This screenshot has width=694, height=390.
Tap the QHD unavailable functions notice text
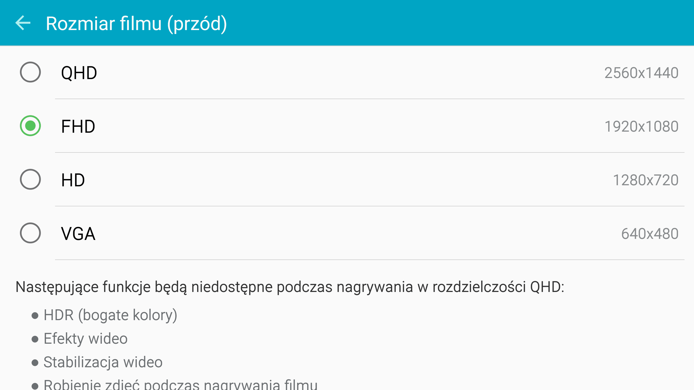coord(290,287)
